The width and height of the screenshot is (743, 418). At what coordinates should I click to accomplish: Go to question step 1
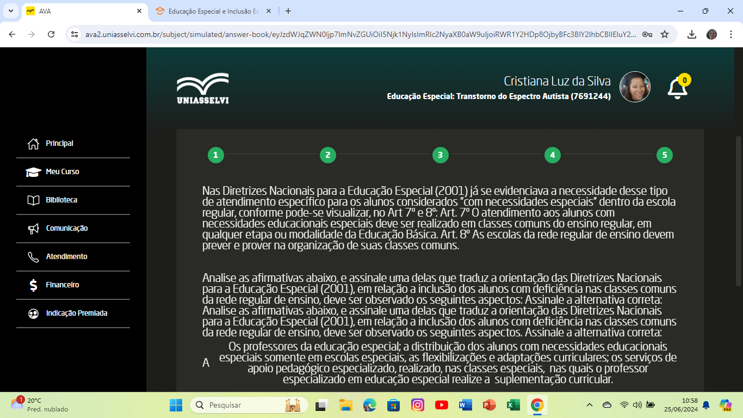[x=215, y=155]
